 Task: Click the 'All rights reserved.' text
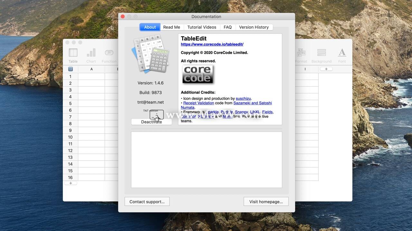pyautogui.click(x=198, y=61)
